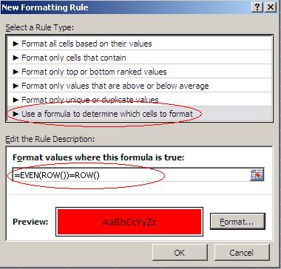Image resolution: width=281 pixels, height=269 pixels.
Task: Close the New Formatting Rule dialog
Action: click(271, 7)
